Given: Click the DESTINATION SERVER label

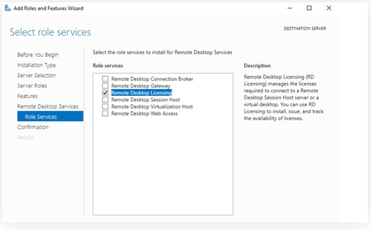Looking at the screenshot, I should (305, 28).
